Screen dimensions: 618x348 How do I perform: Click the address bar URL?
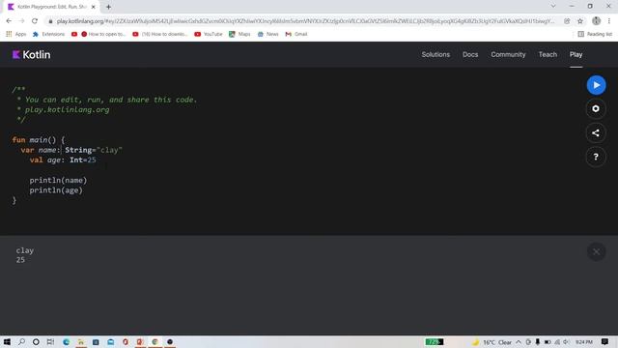click(305, 21)
